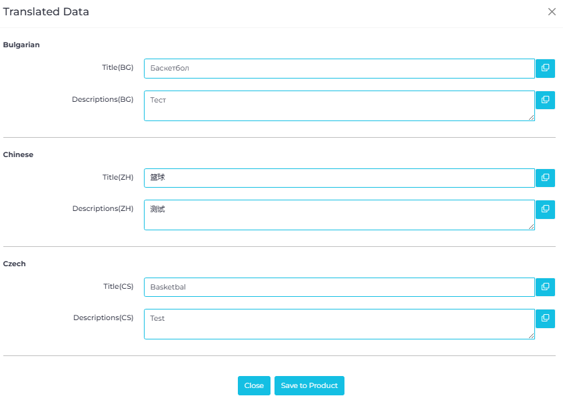Copy the Descriptions(BG) text
The image size is (563, 398).
pyautogui.click(x=545, y=100)
